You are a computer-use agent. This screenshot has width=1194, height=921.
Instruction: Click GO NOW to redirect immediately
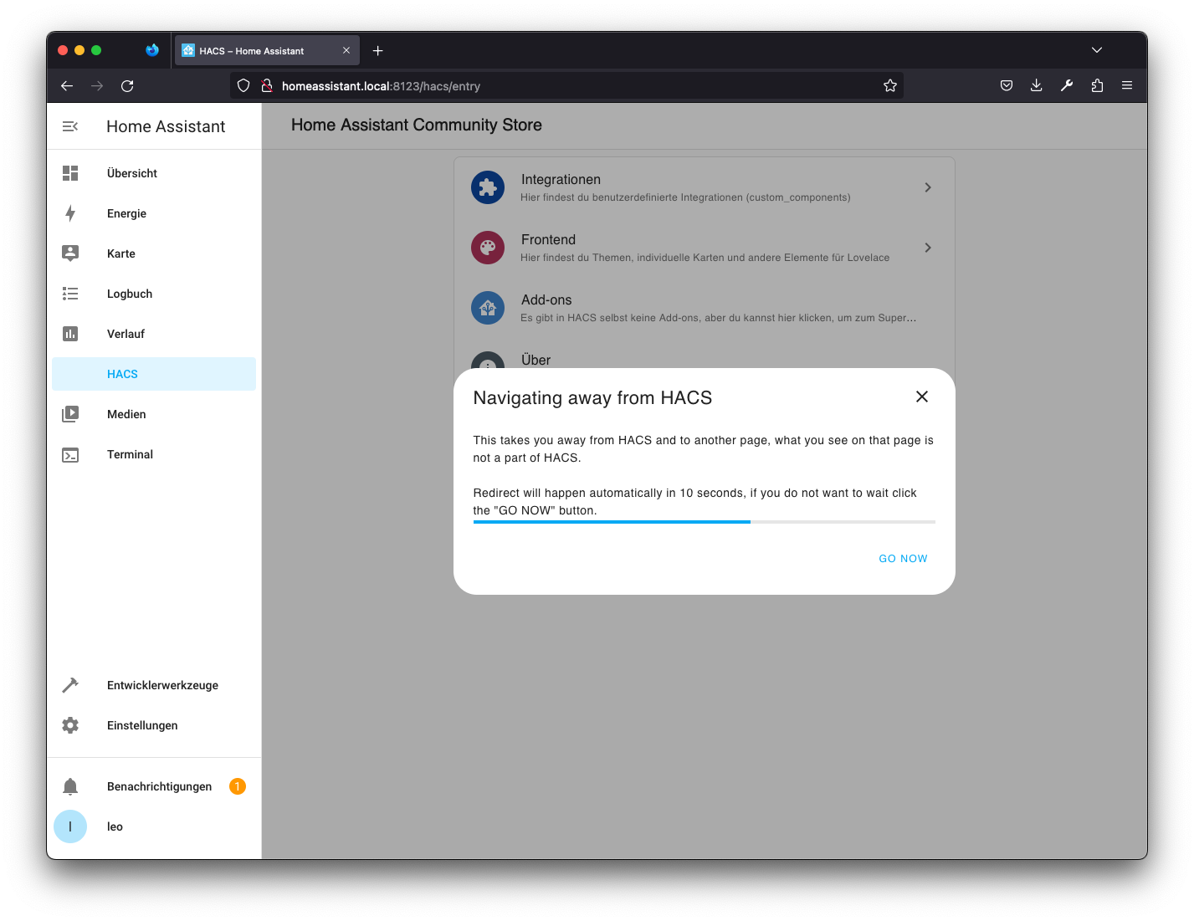pyautogui.click(x=903, y=558)
